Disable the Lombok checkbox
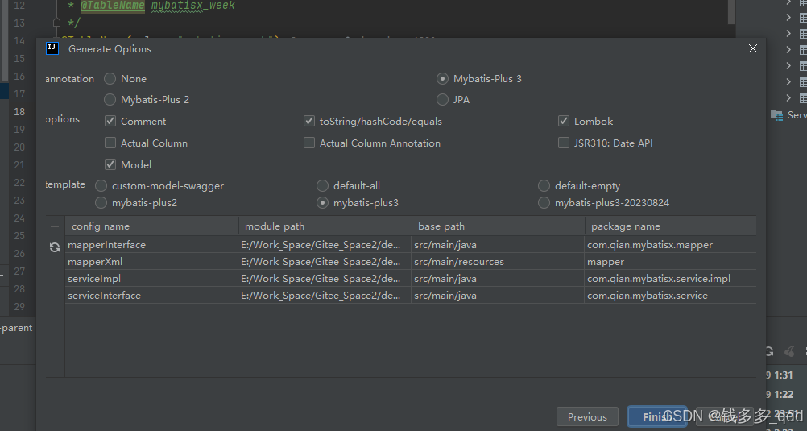This screenshot has height=431, width=807. click(564, 121)
